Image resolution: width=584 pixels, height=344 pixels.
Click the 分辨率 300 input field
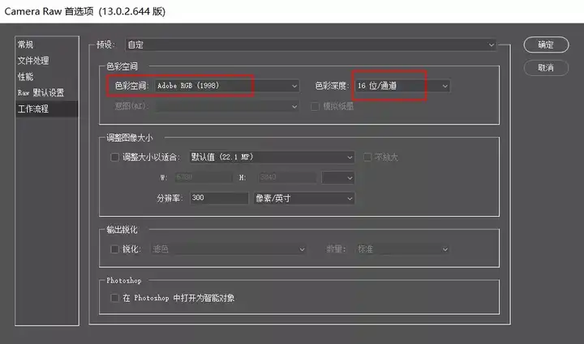coord(219,198)
